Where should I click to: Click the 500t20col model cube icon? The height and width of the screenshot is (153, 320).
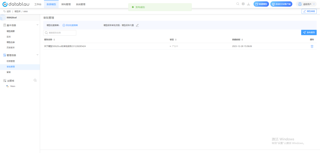3,18
